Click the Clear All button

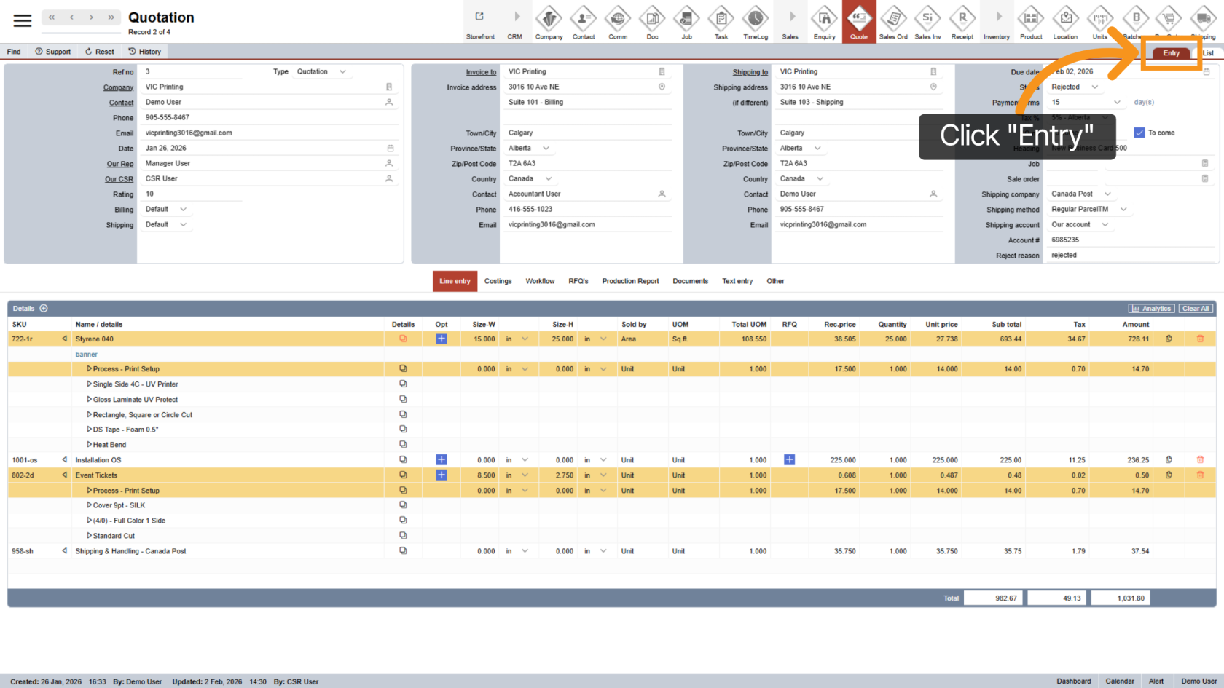point(1196,309)
